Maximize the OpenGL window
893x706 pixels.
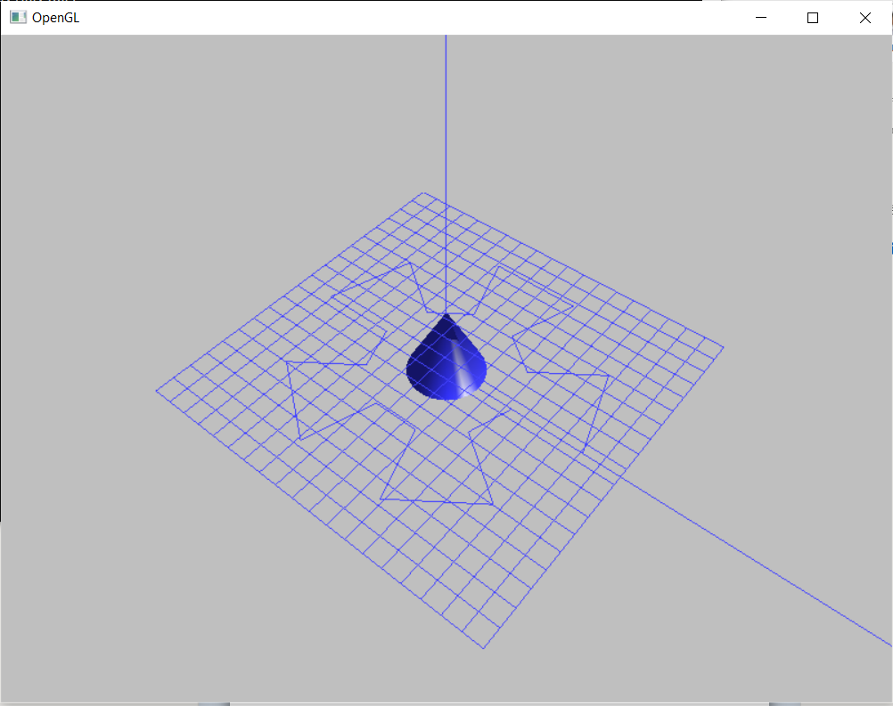coord(812,17)
